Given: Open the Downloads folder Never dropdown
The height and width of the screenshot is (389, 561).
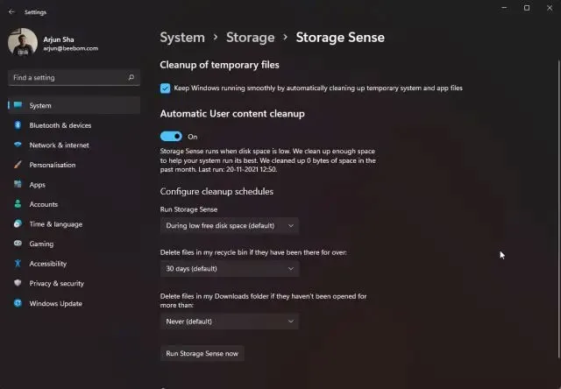Looking at the screenshot, I should [x=230, y=322].
